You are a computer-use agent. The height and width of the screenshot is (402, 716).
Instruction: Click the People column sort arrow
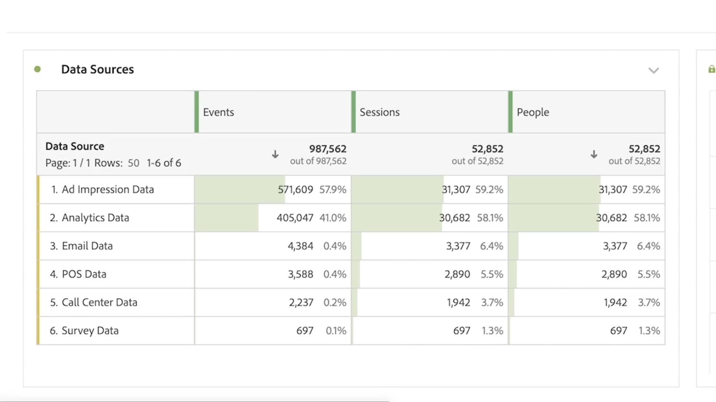[594, 154]
